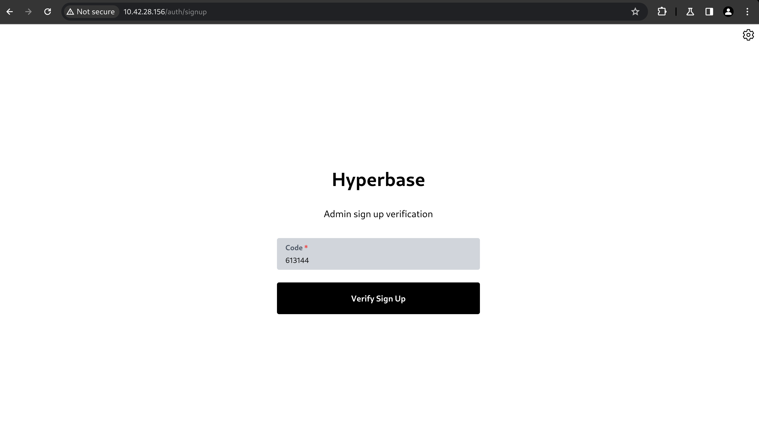Focus the Code input field
The height and width of the screenshot is (437, 759).
(x=378, y=260)
